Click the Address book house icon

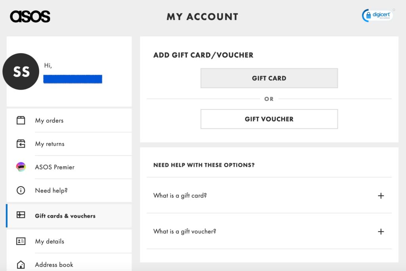click(20, 264)
